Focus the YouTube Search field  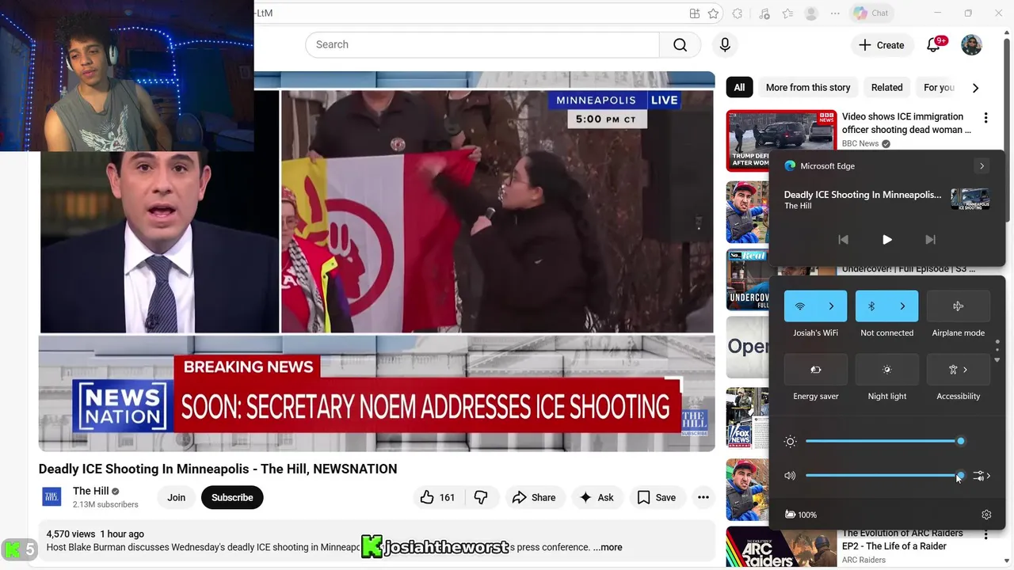coord(482,44)
